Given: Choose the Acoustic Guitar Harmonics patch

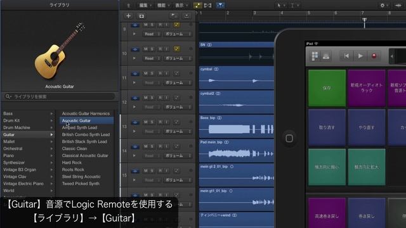Looking at the screenshot, I should pyautogui.click(x=86, y=113).
